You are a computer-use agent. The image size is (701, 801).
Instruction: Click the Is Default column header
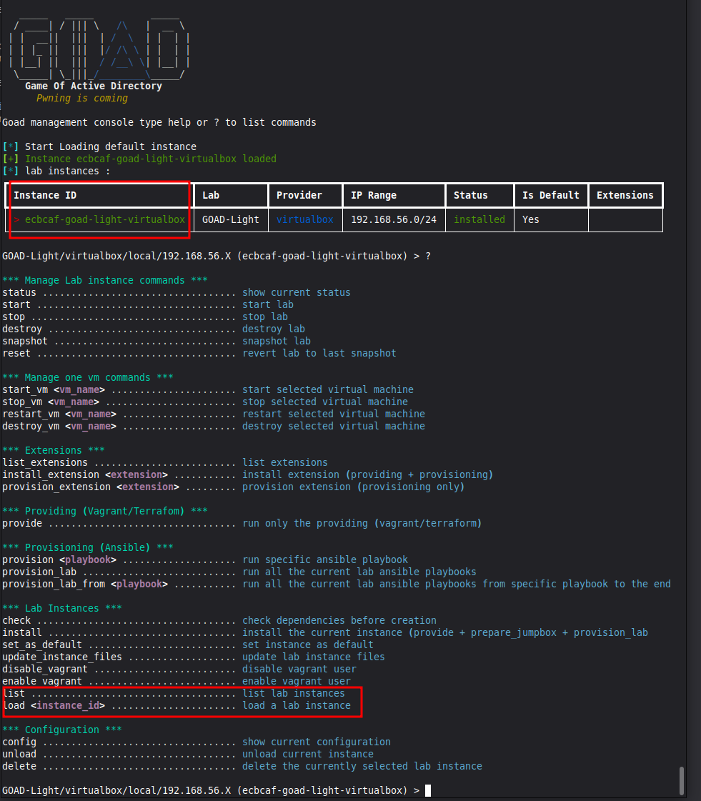click(x=550, y=195)
